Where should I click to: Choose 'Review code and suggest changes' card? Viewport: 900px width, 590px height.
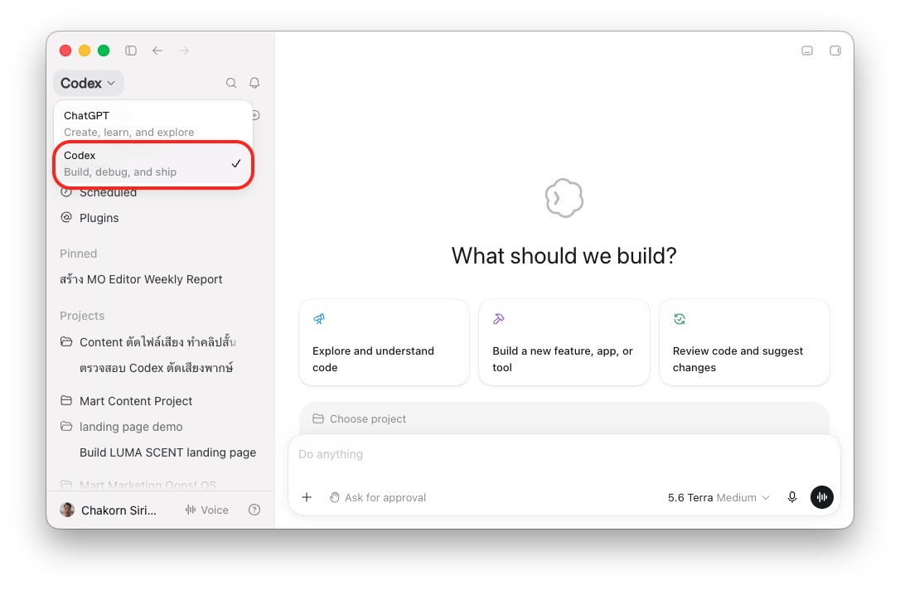pos(744,342)
